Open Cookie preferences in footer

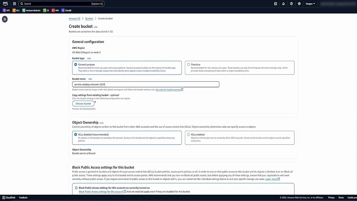point(352,197)
